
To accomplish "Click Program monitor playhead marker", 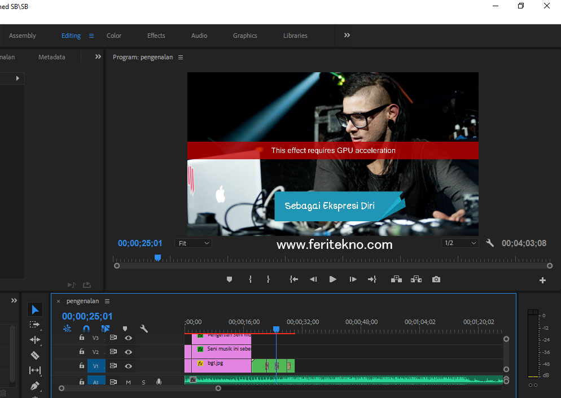I will pos(157,257).
